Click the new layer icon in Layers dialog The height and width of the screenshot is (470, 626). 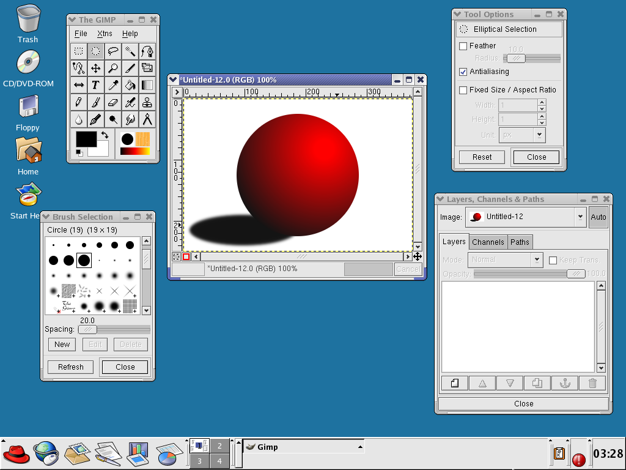click(455, 383)
